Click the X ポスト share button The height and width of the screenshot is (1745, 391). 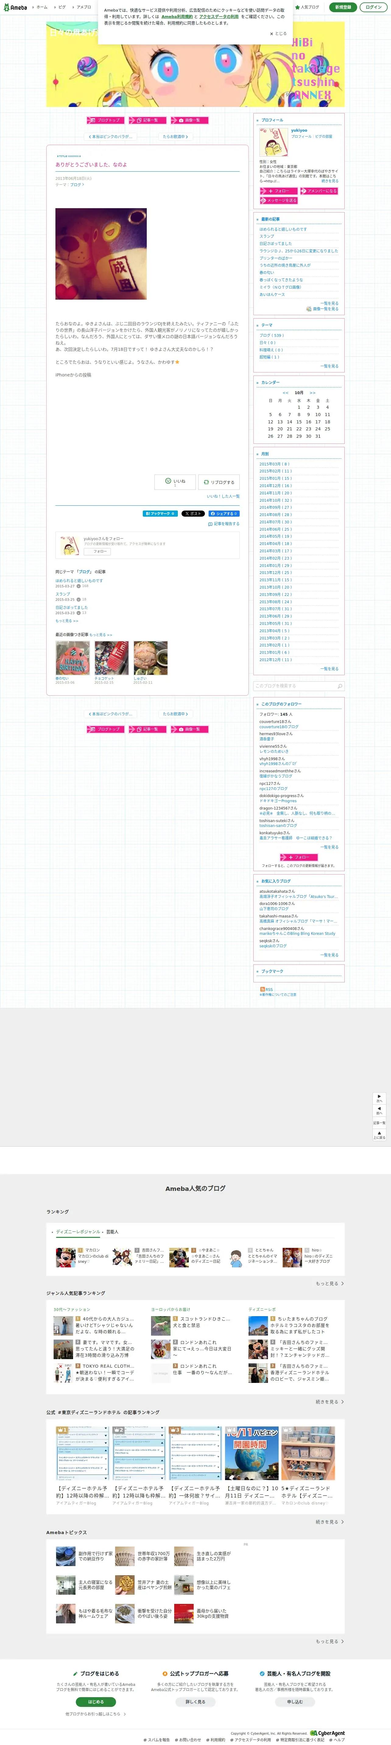click(x=193, y=514)
